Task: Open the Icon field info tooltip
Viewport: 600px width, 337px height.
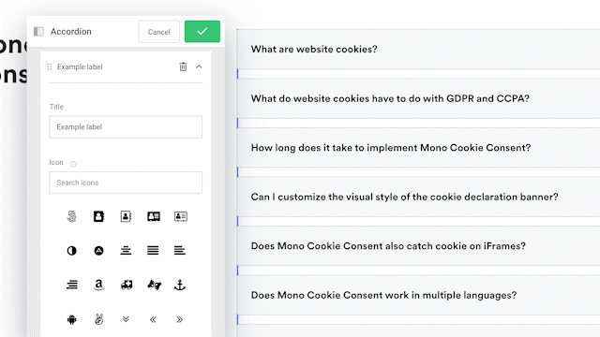Action: [x=73, y=164]
